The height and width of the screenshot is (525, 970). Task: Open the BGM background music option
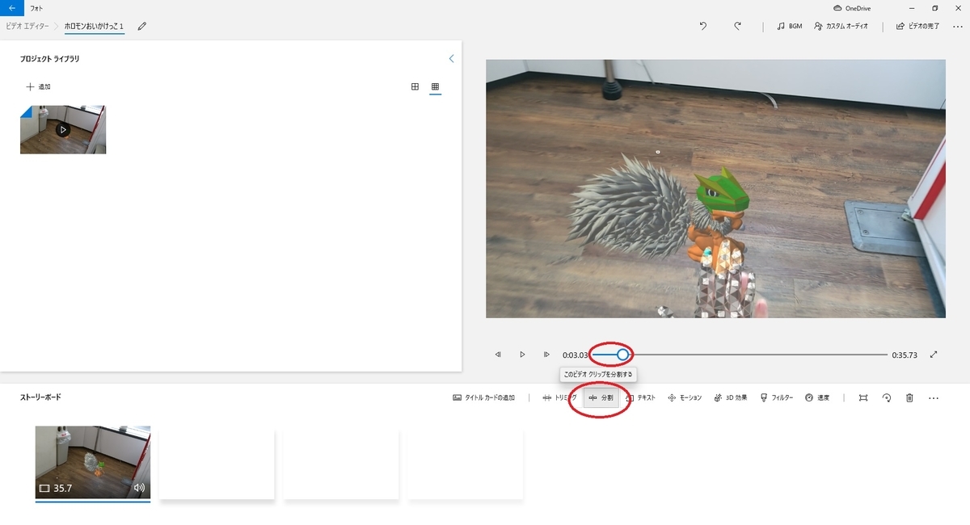pyautogui.click(x=789, y=26)
